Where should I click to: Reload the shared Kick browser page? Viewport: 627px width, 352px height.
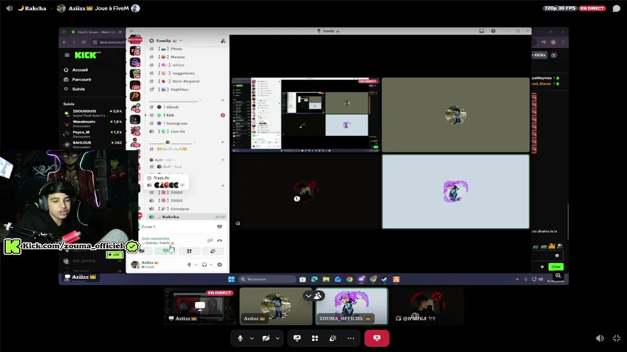click(x=83, y=43)
